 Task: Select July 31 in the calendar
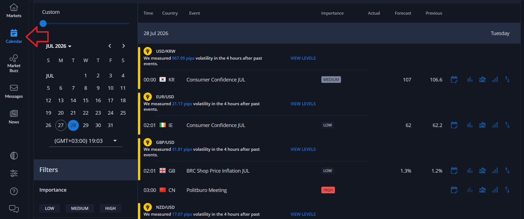pos(110,125)
